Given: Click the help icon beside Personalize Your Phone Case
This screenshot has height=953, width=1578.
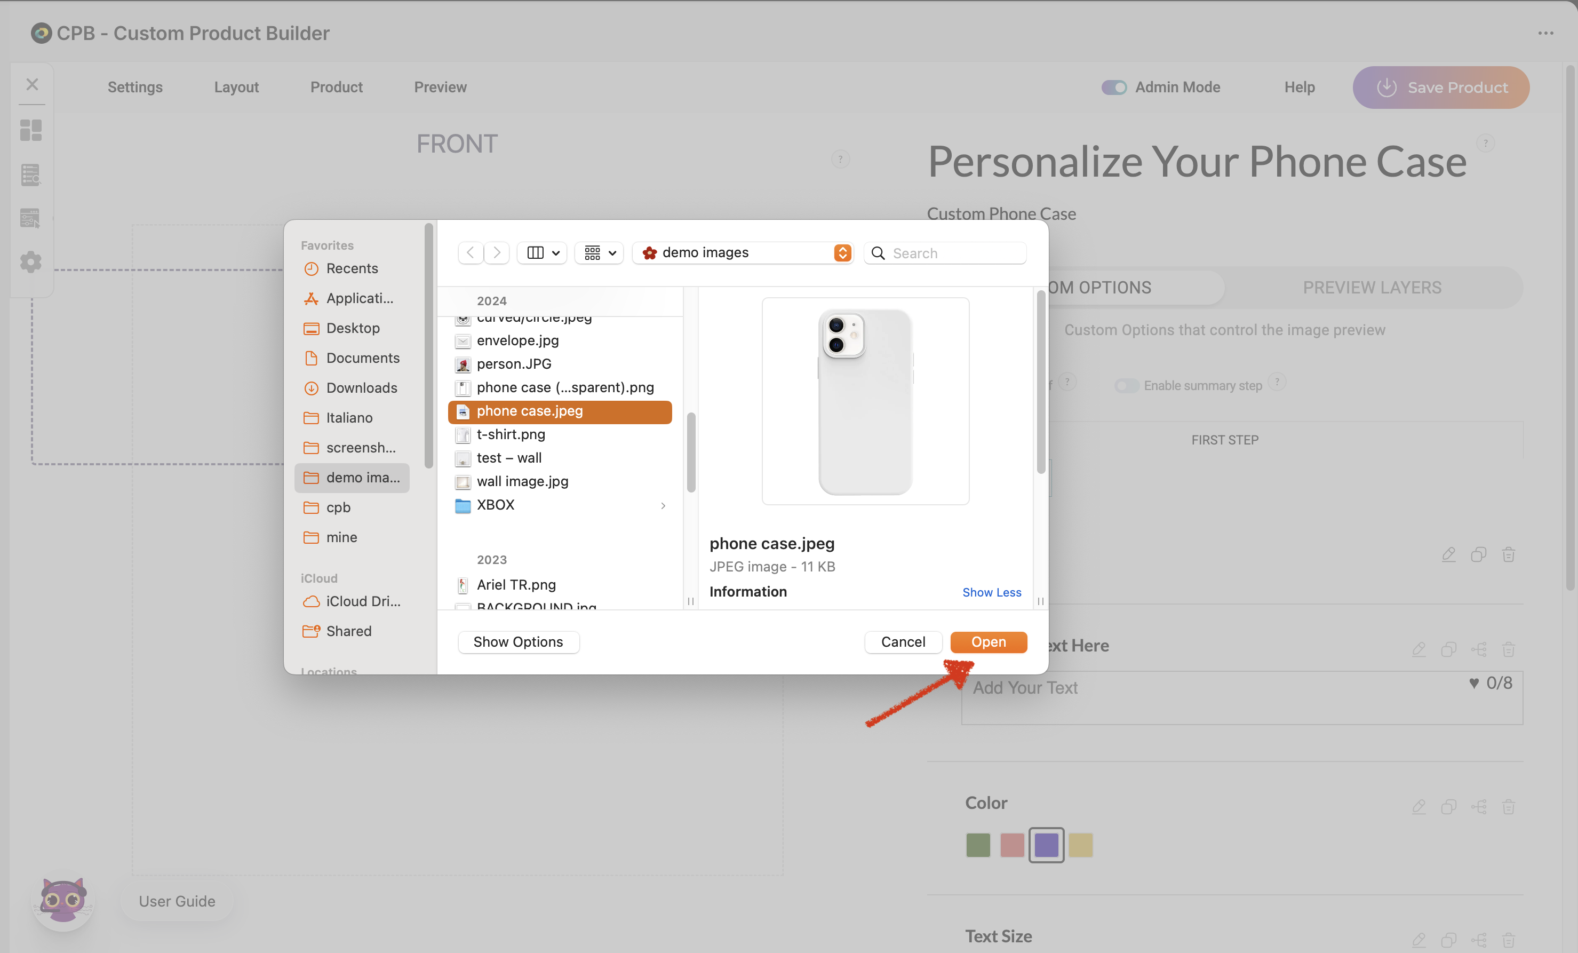Looking at the screenshot, I should 1485,143.
